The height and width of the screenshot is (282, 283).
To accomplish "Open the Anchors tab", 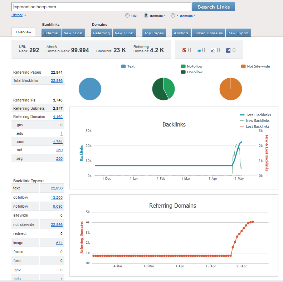I will [181, 33].
